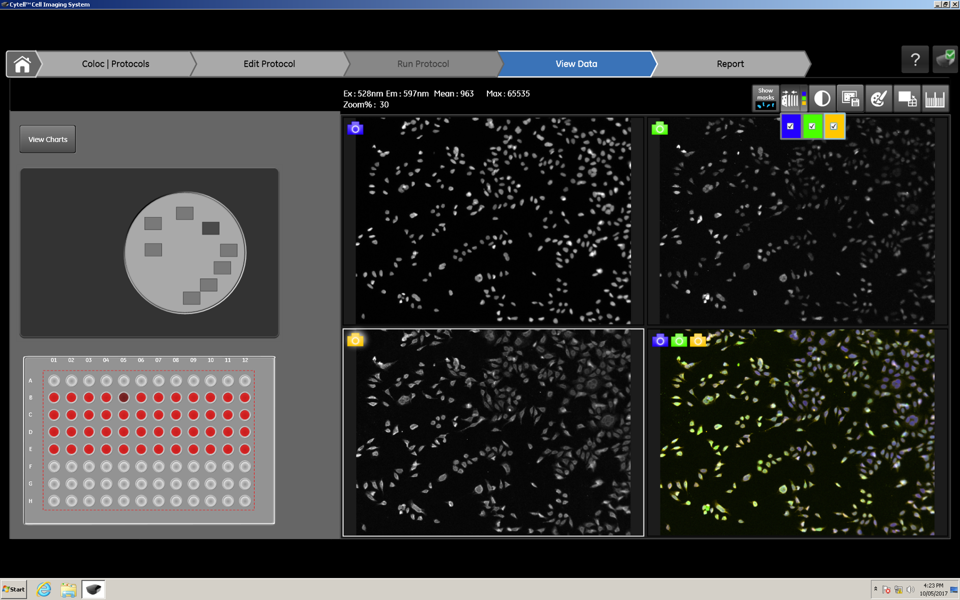
Task: Collapse the channel merge selector dropdown
Action: tap(793, 98)
